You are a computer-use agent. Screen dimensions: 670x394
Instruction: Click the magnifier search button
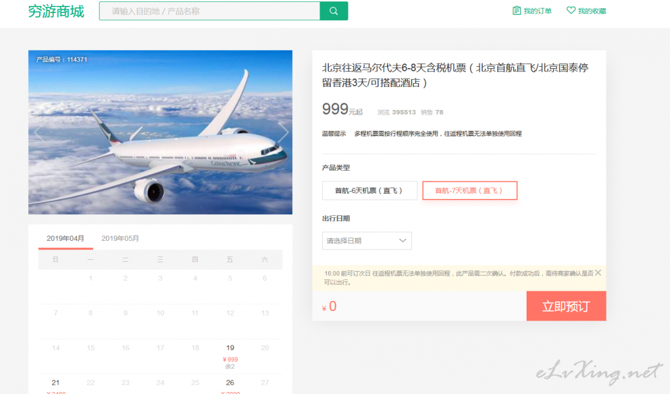(333, 11)
